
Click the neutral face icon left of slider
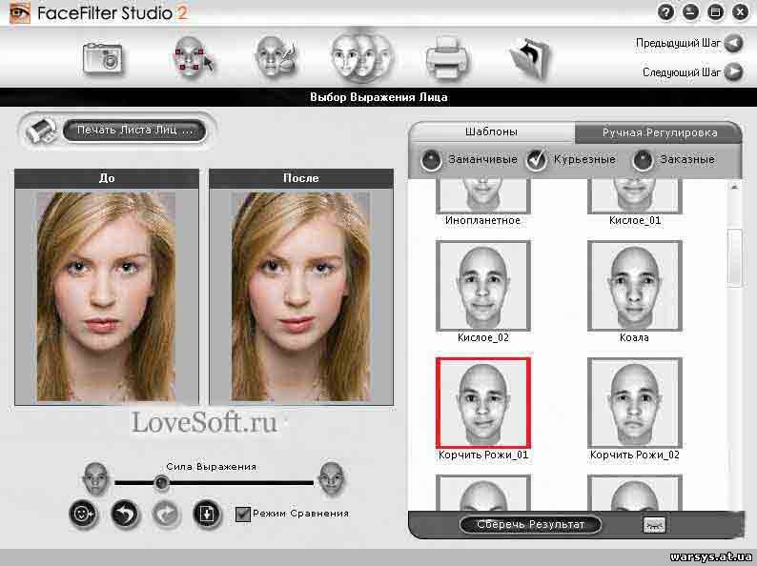pos(95,478)
